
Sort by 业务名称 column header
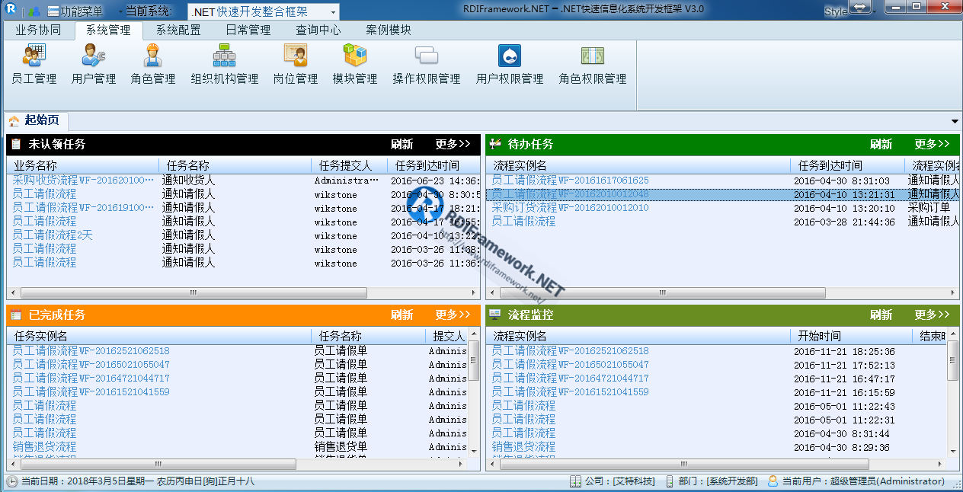[83, 165]
